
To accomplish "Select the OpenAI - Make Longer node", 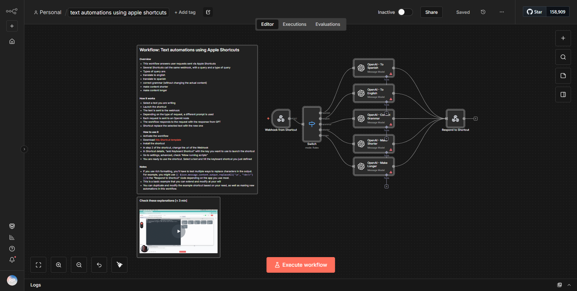I will click(374, 166).
